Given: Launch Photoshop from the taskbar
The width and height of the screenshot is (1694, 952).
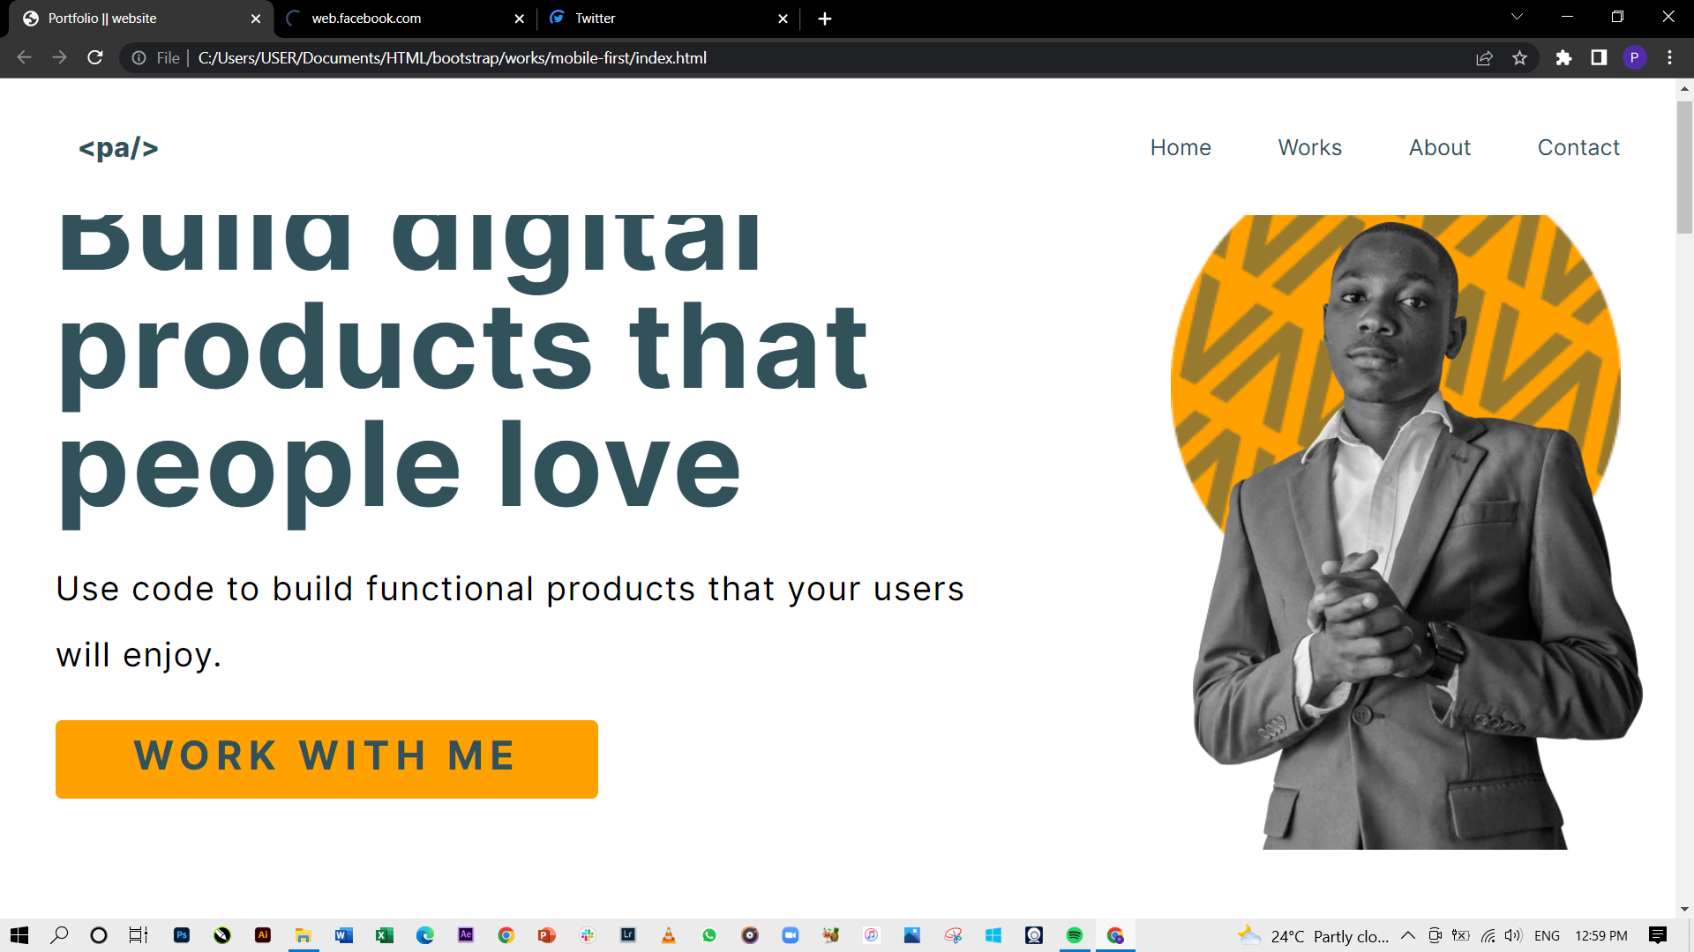Looking at the screenshot, I should pos(181,935).
